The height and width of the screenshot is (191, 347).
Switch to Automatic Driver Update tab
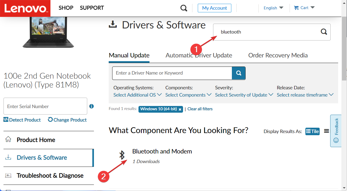coord(199,55)
